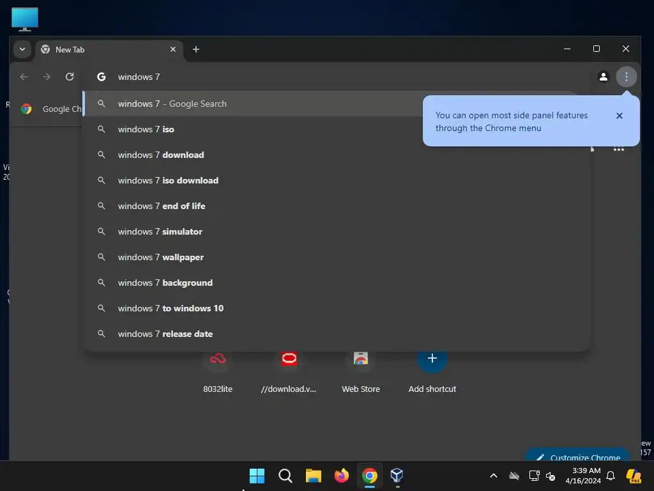Open the notifications bell icon

[611, 476]
